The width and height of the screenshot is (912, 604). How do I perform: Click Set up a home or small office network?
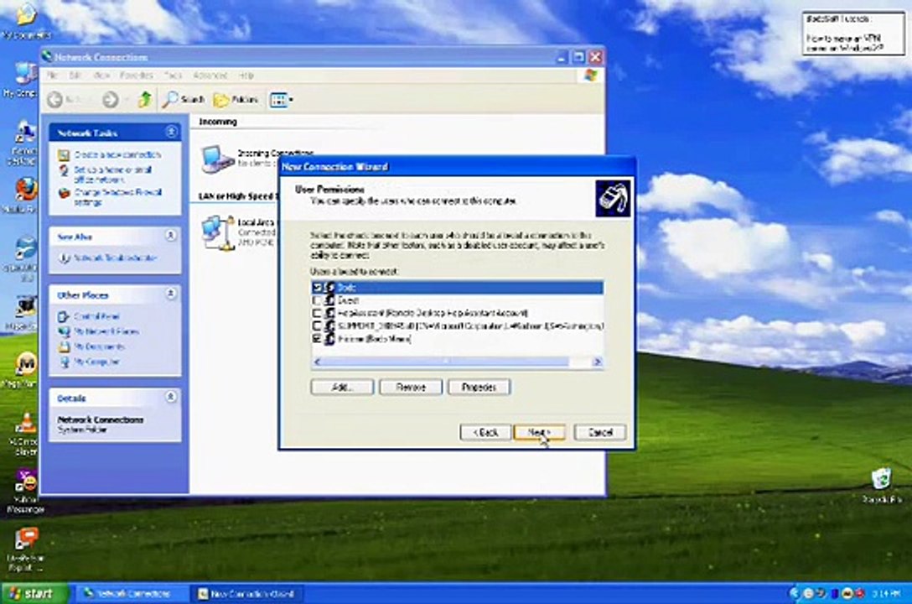(113, 174)
